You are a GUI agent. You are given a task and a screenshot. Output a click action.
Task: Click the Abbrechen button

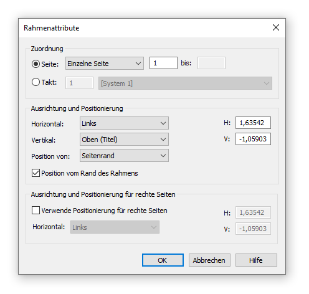tap(209, 260)
